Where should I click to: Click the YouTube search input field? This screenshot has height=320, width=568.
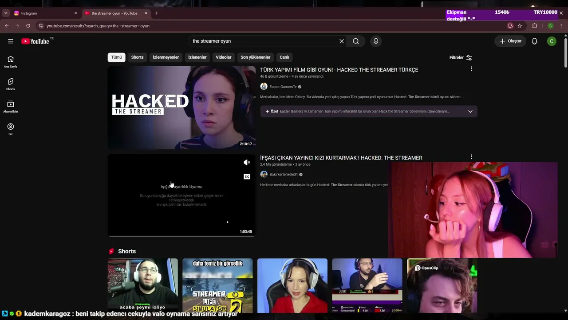coord(264,41)
